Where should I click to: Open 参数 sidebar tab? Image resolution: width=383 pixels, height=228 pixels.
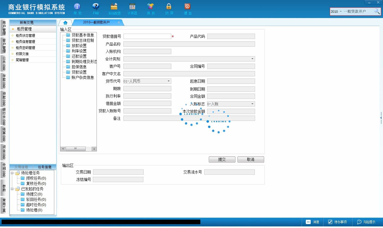[4, 188]
